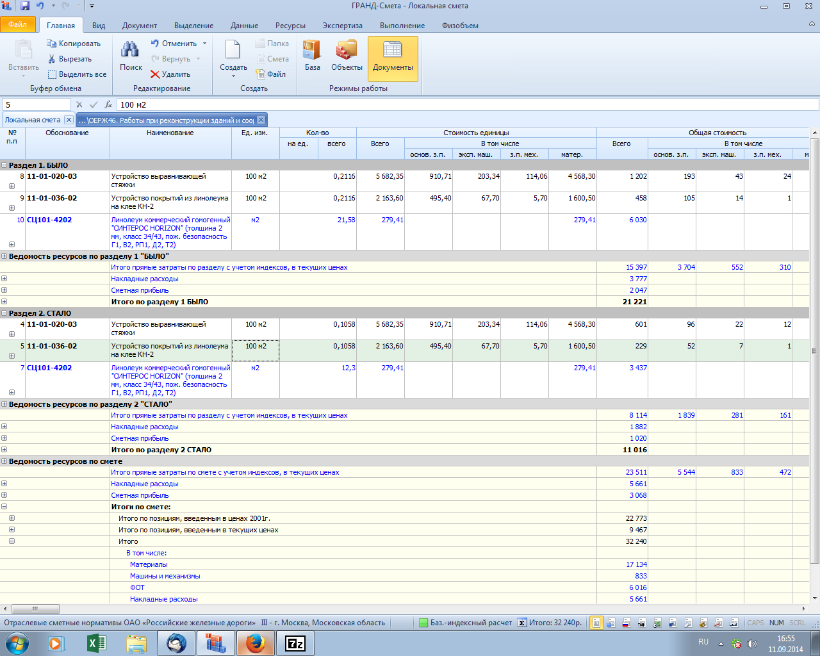Viewport: 820px width, 656px height.
Task: Switch to the Ресурсы ribbon tab
Action: pyautogui.click(x=290, y=26)
